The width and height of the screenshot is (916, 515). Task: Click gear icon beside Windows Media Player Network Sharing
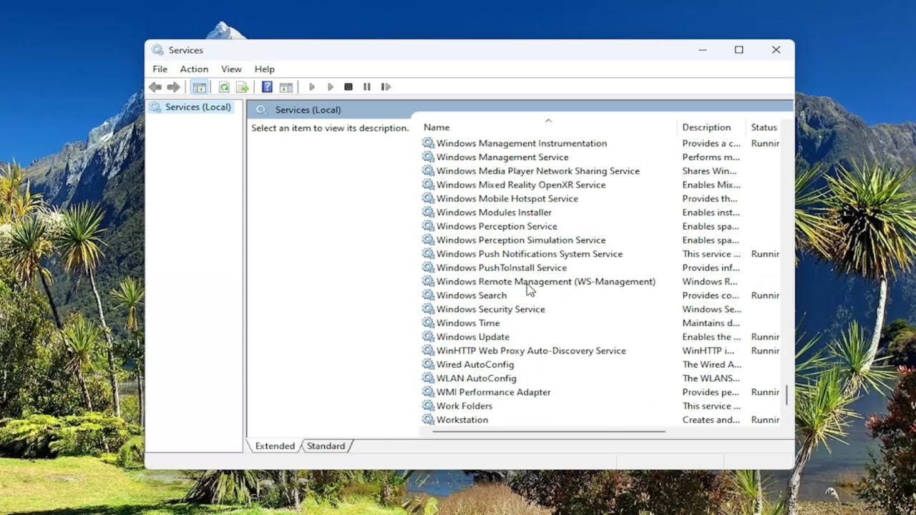pyautogui.click(x=428, y=171)
